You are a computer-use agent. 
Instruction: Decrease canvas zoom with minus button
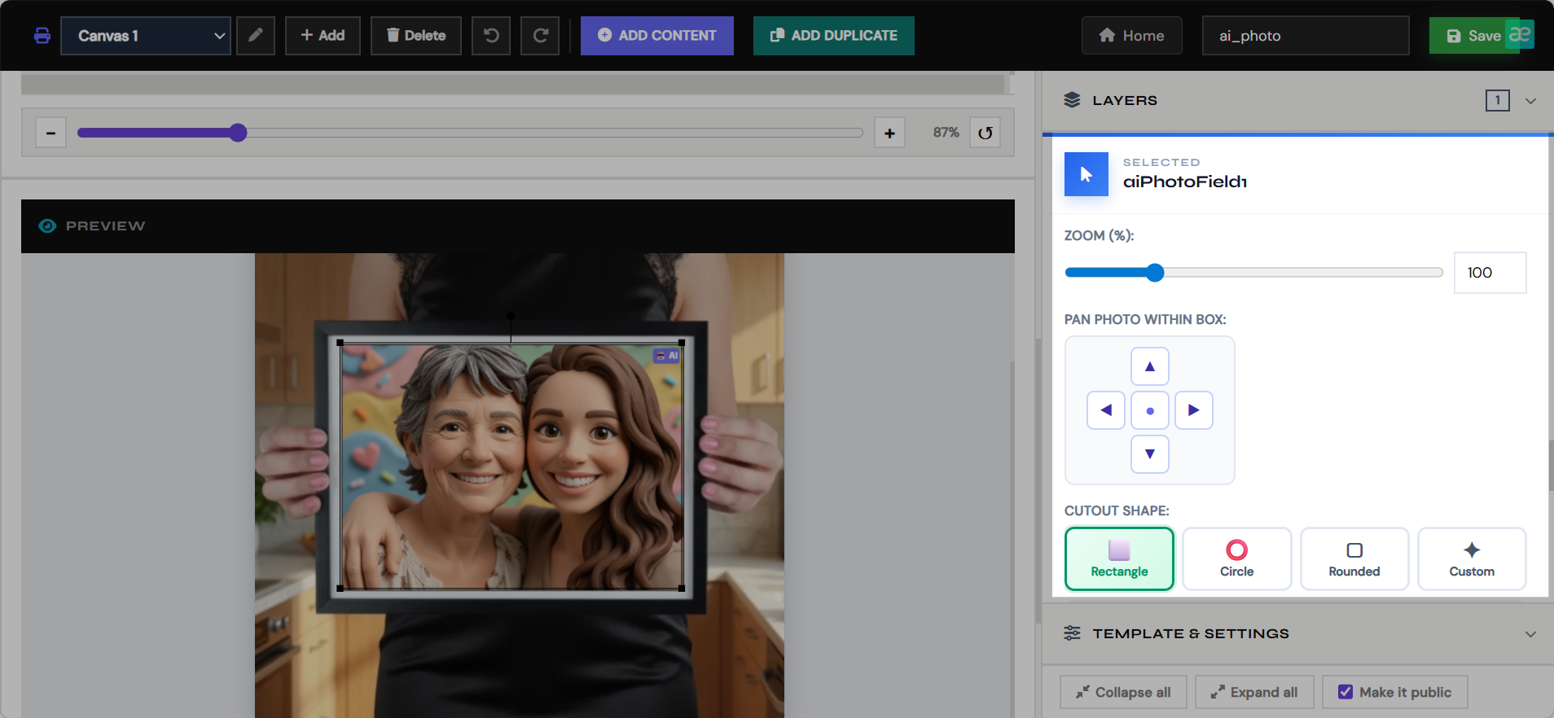50,133
